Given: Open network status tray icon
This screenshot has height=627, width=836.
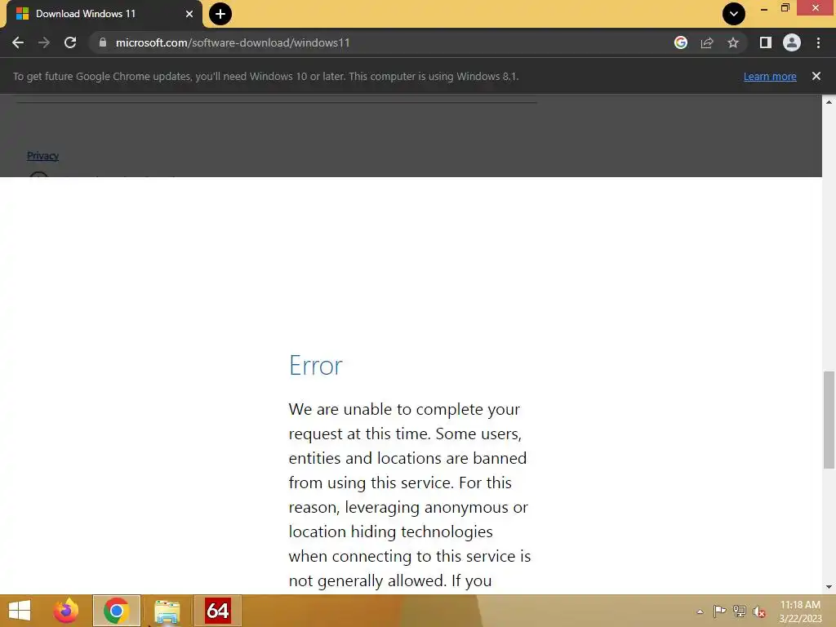Looking at the screenshot, I should 740,611.
